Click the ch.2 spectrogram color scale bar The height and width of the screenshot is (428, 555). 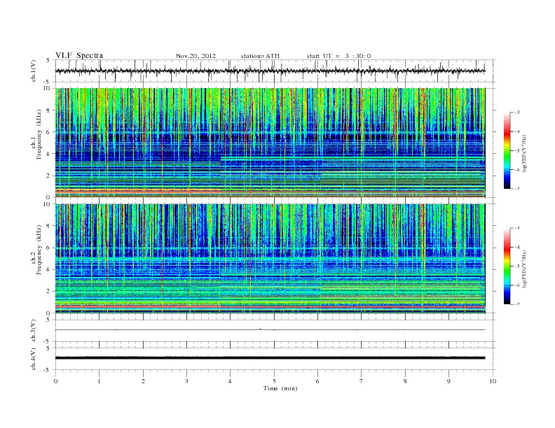coord(507,266)
